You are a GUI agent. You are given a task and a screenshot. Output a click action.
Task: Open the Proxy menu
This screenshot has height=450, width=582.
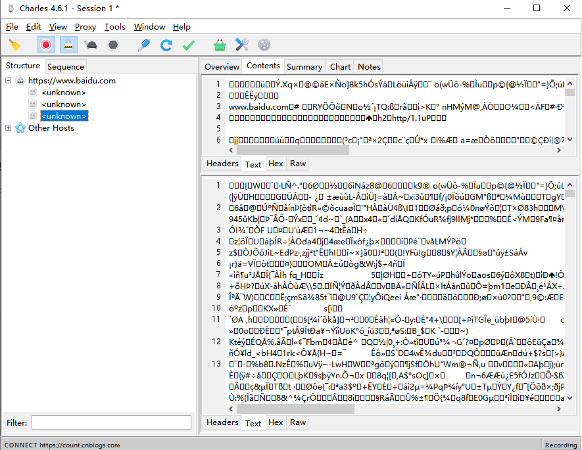tap(85, 27)
